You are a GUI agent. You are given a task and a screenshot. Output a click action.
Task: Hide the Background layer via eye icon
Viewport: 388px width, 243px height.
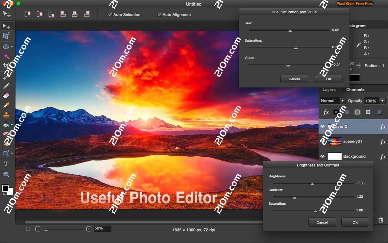(x=323, y=156)
